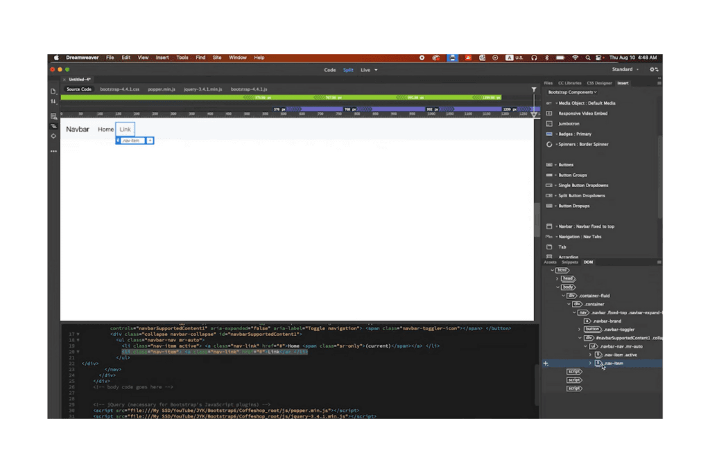Click the Button Groups icon

pos(549,175)
